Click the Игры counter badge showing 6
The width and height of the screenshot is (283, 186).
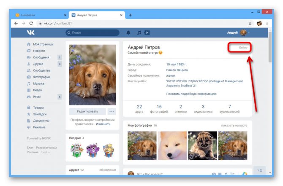tap(60, 97)
